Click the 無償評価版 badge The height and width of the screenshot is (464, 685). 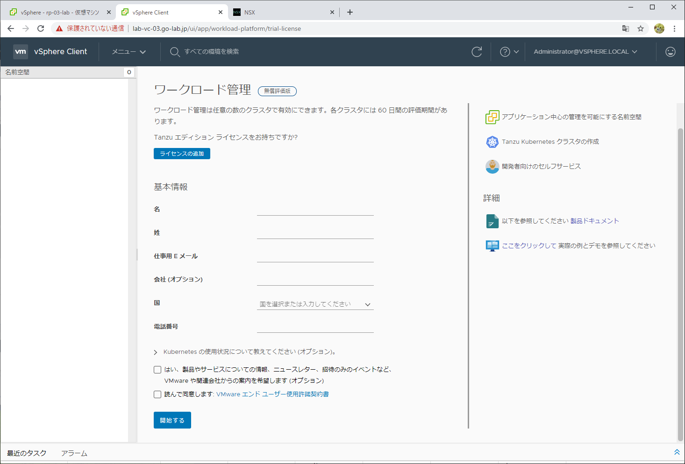pos(277,91)
